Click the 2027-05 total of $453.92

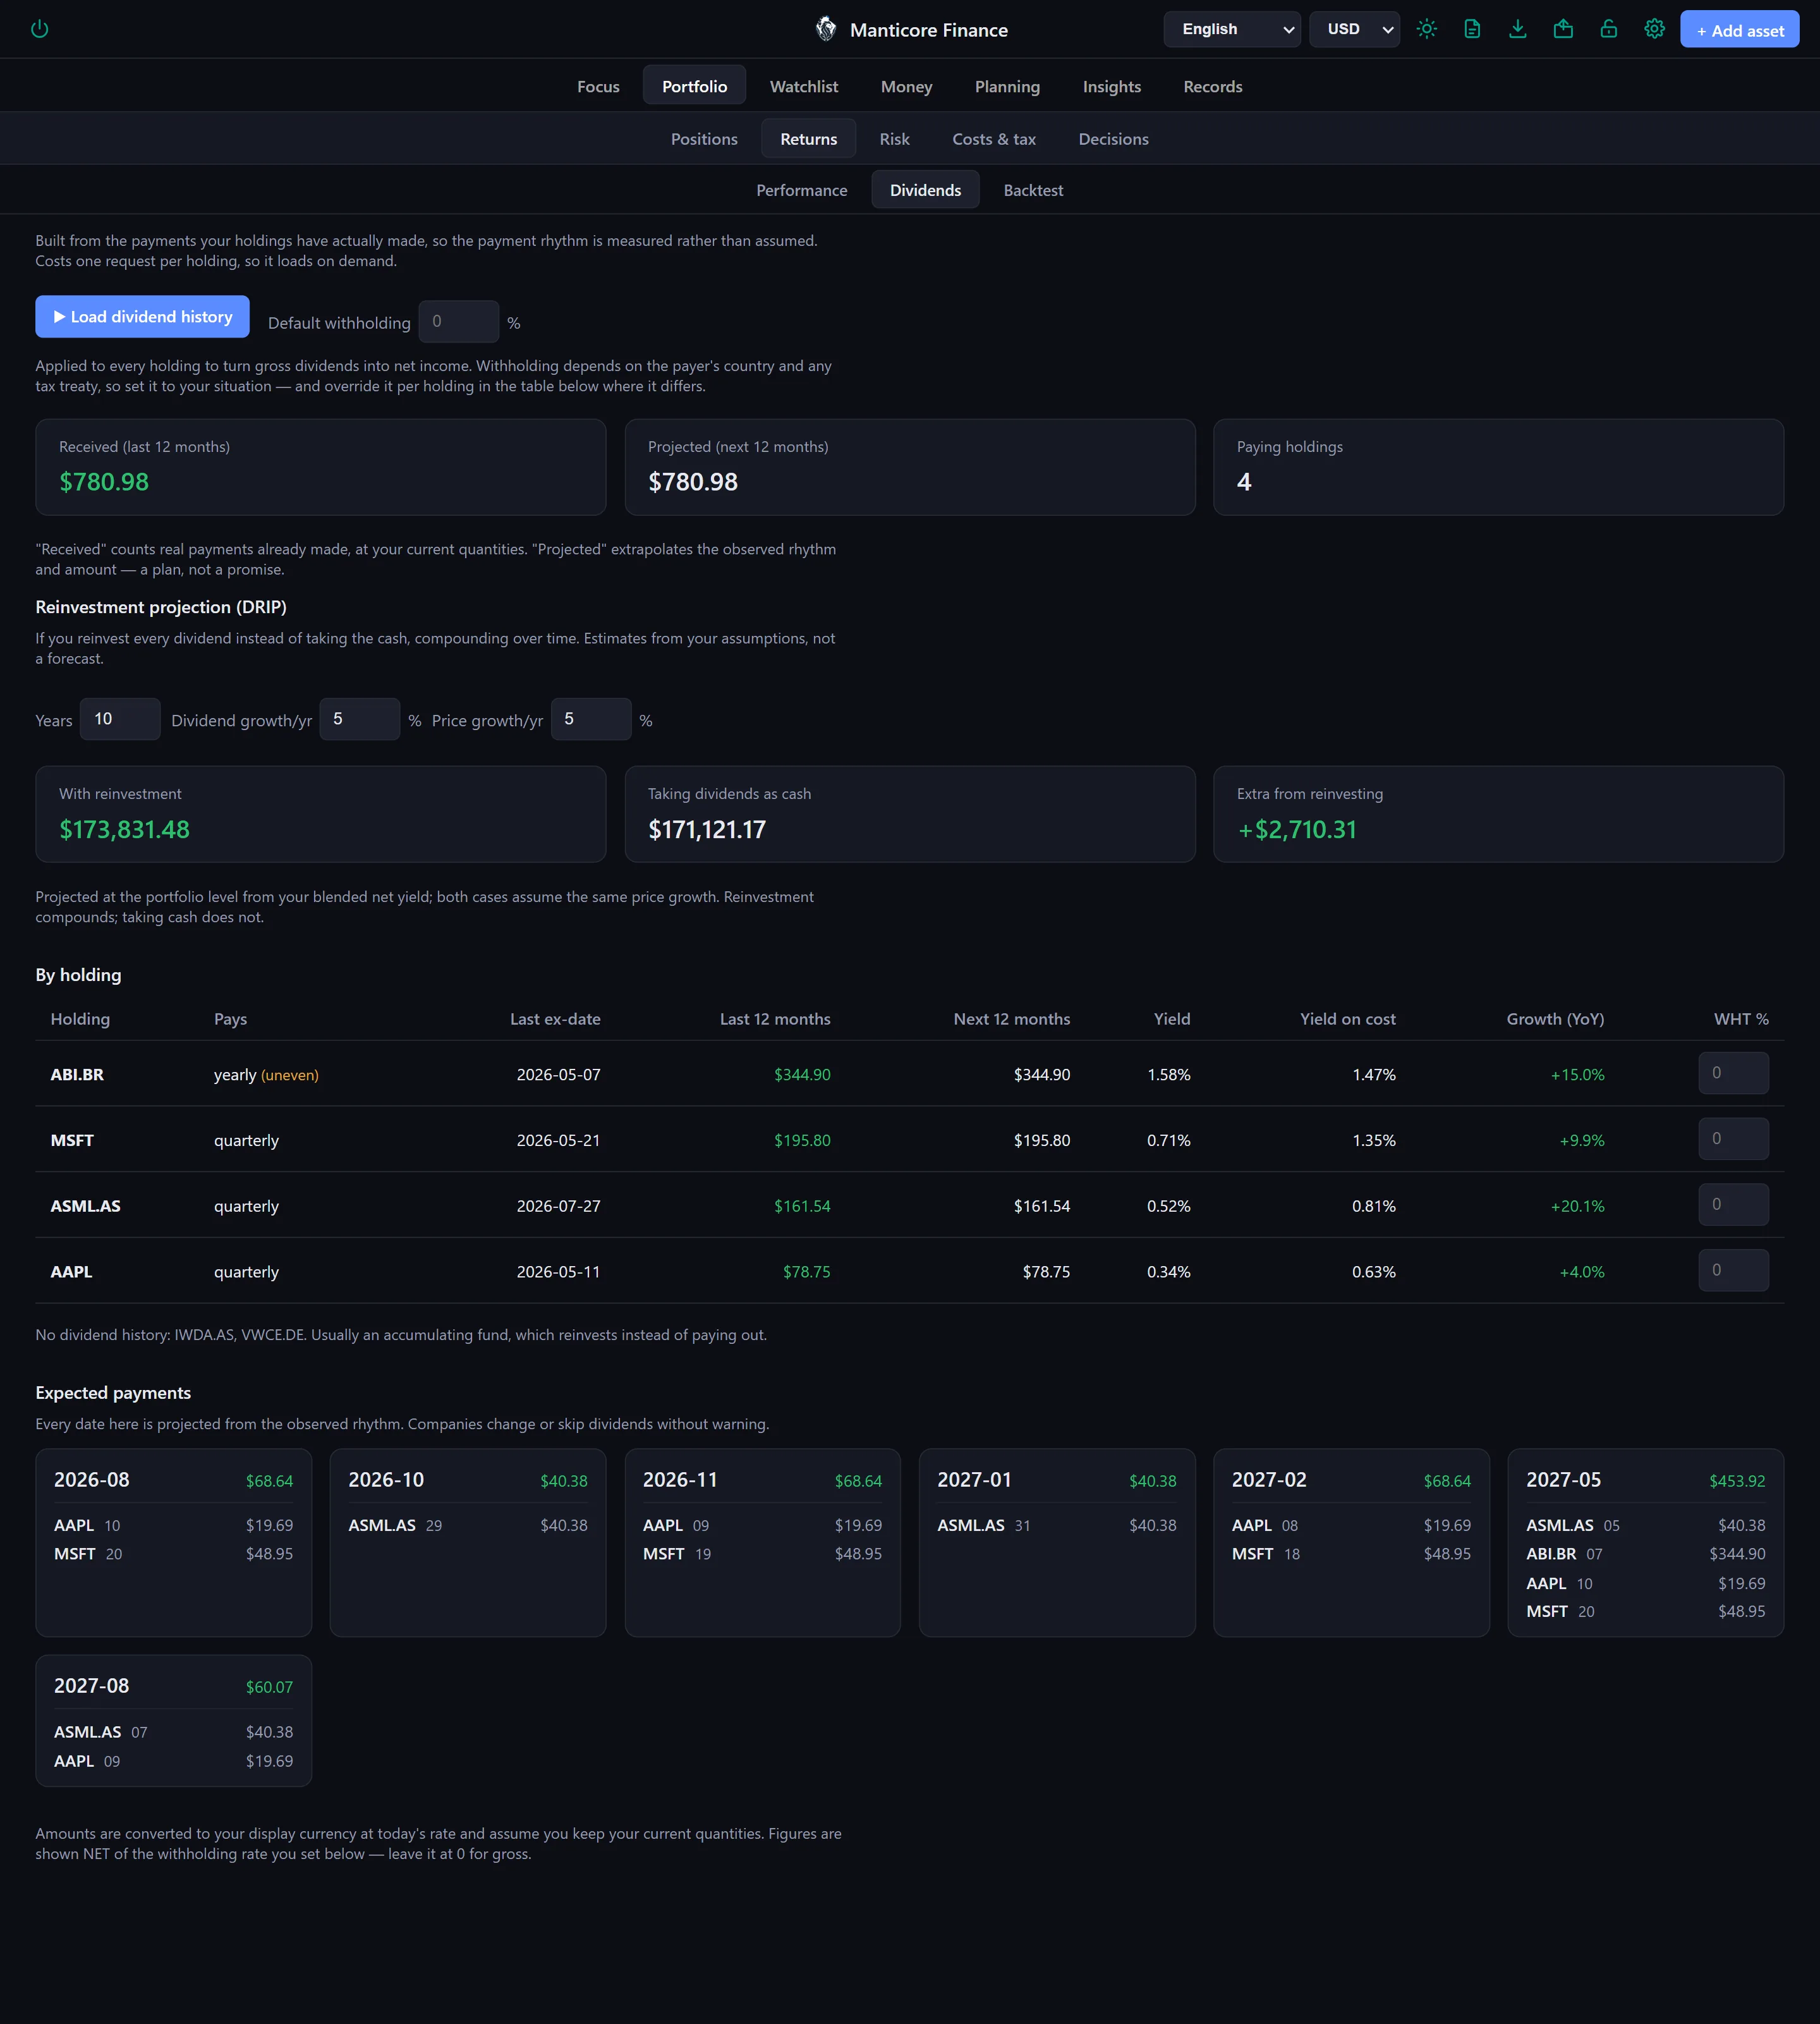[1737, 1481]
